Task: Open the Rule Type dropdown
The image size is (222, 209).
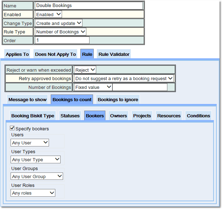Action: point(61,32)
